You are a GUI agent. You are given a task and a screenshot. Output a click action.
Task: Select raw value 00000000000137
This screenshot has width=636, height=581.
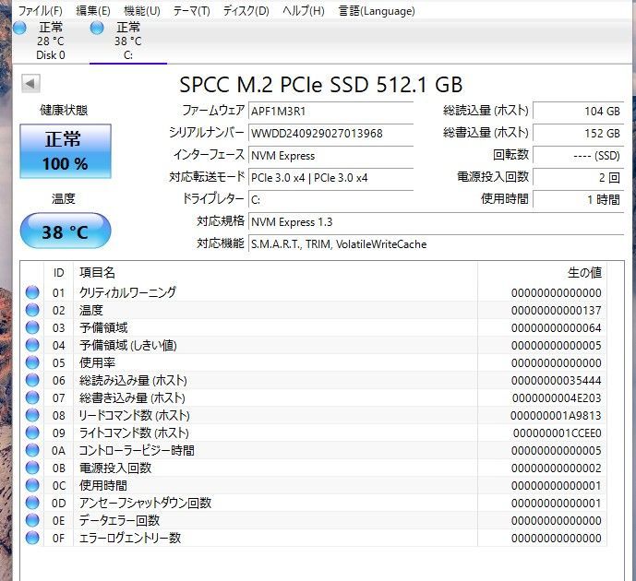click(556, 311)
